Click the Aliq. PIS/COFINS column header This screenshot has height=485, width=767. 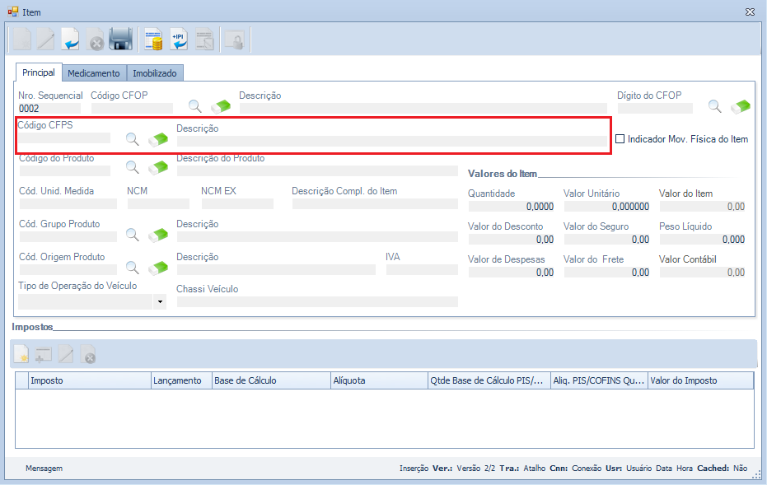(x=599, y=380)
